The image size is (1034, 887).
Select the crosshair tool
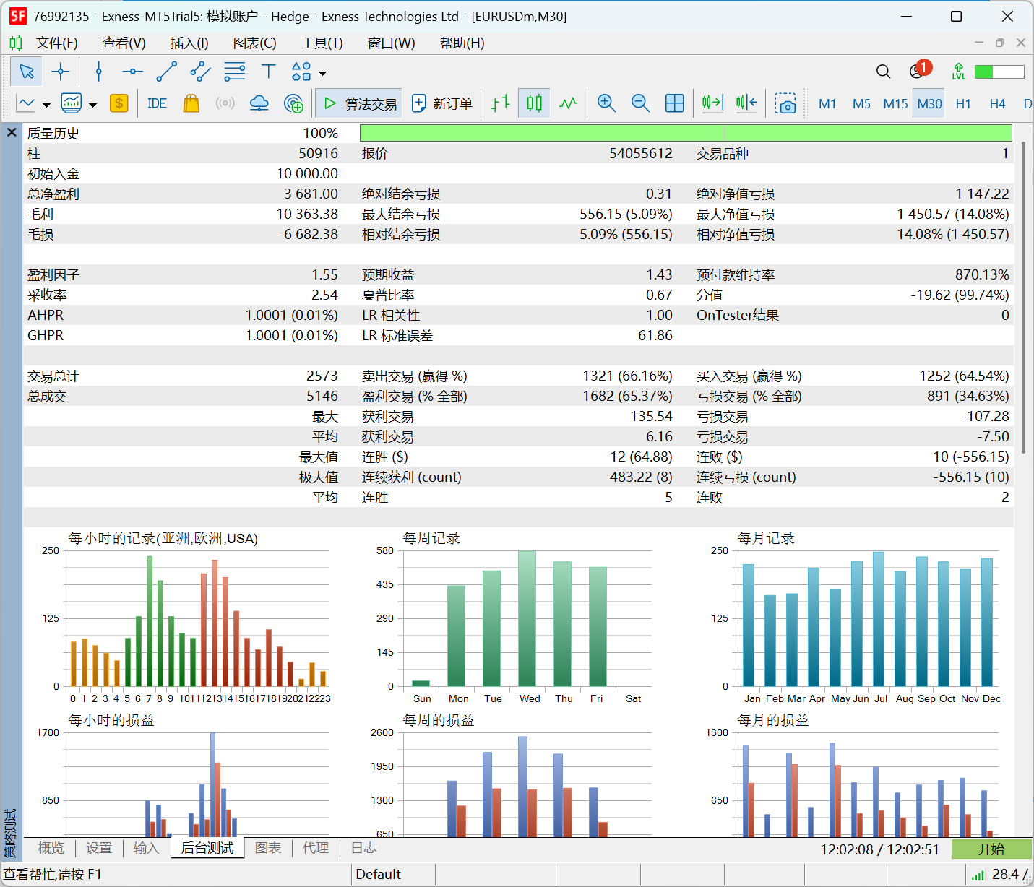(61, 72)
